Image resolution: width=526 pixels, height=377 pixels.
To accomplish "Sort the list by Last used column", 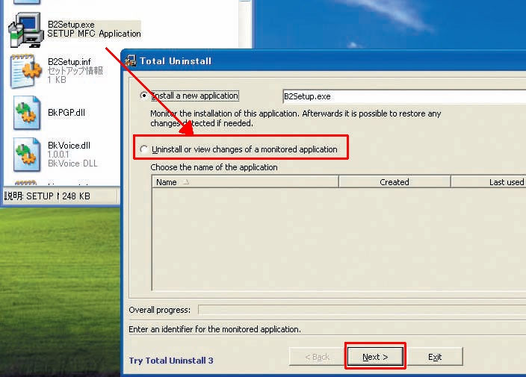I will (x=489, y=182).
